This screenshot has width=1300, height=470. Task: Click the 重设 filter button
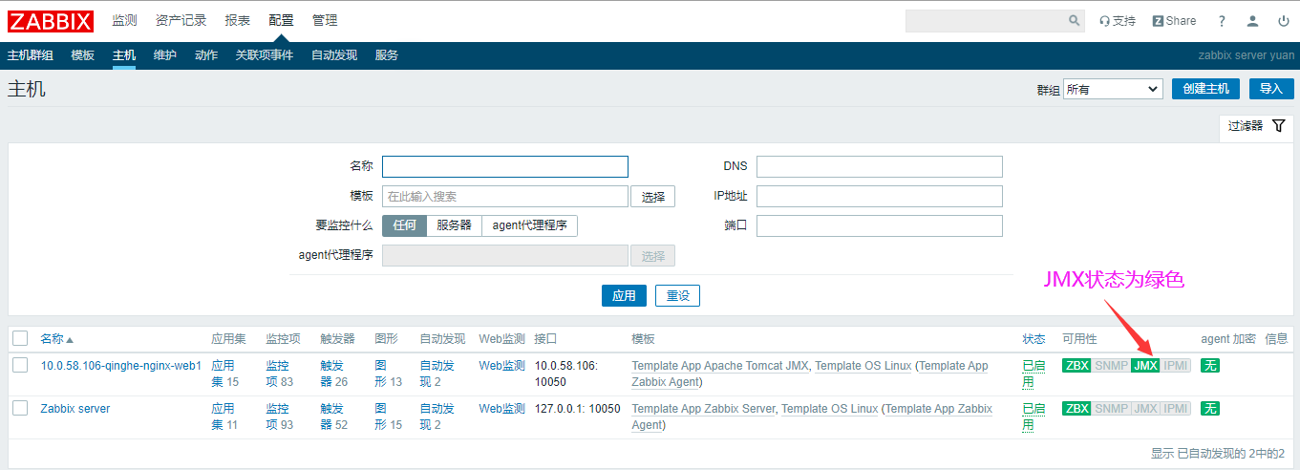[678, 296]
